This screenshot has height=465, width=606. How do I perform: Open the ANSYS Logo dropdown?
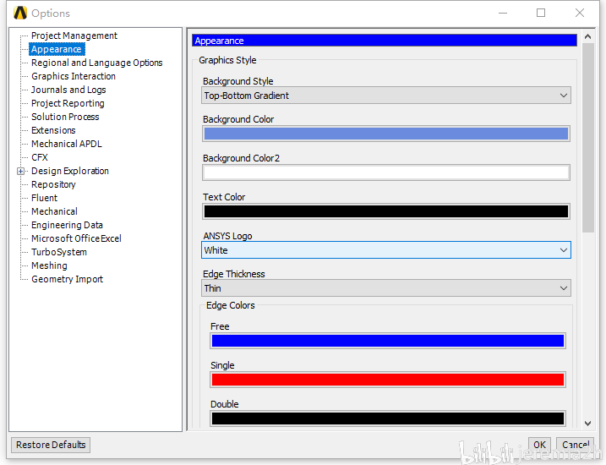coord(385,250)
